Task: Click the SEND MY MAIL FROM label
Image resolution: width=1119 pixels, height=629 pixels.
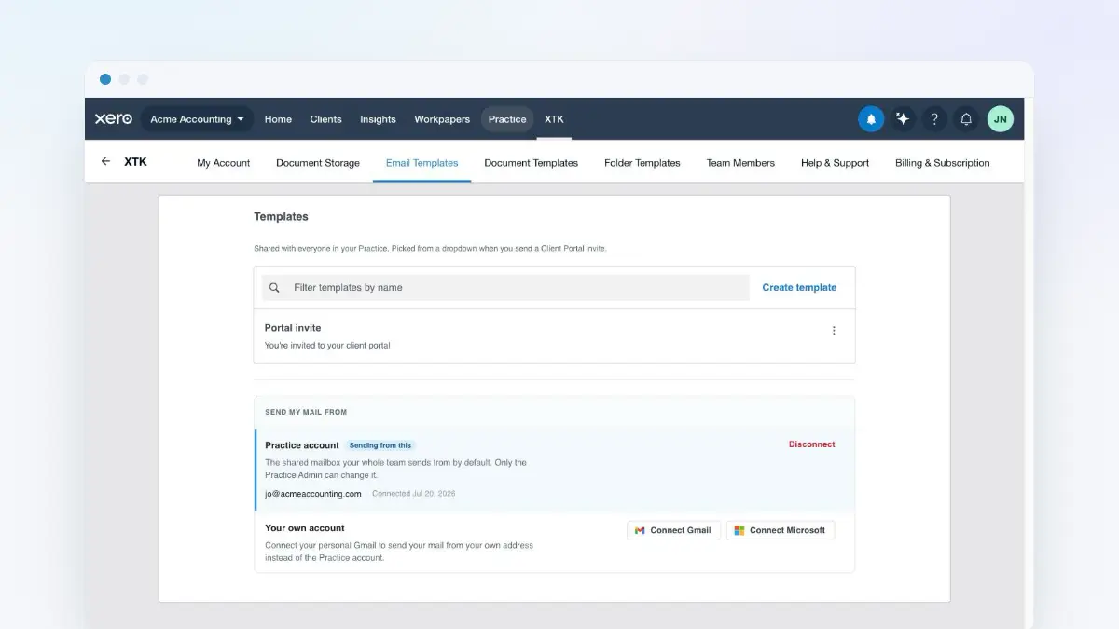Action: [306, 412]
